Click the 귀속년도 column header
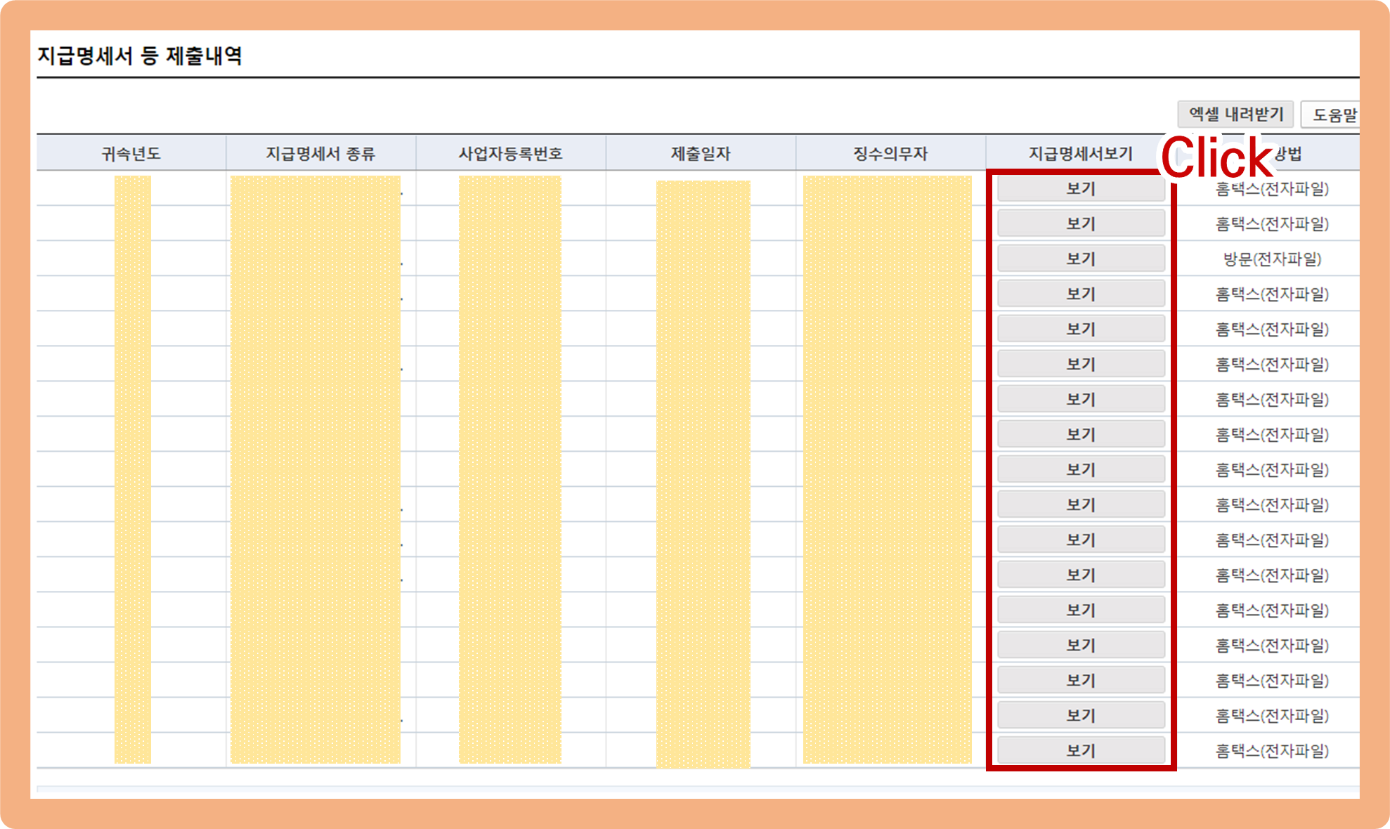The width and height of the screenshot is (1390, 829). click(131, 153)
